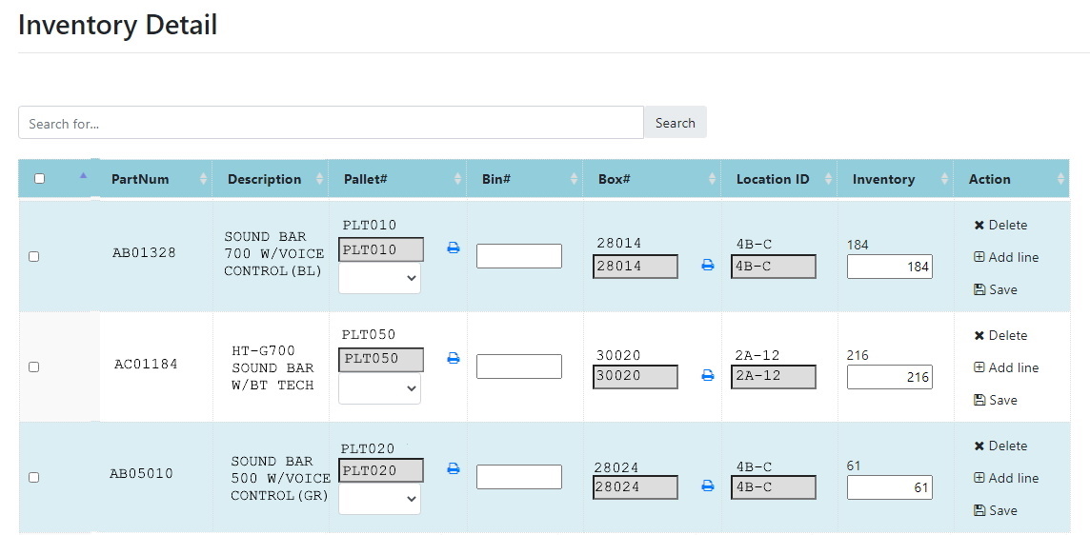
Task: Print box label for box 28014
Action: (x=708, y=265)
